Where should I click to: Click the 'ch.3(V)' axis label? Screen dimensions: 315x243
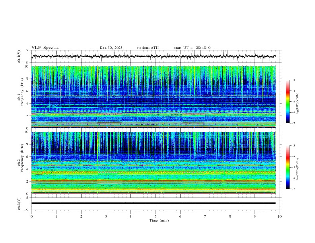[19, 204]
